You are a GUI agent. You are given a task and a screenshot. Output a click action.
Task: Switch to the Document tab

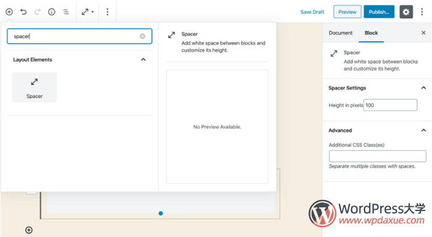click(x=341, y=33)
